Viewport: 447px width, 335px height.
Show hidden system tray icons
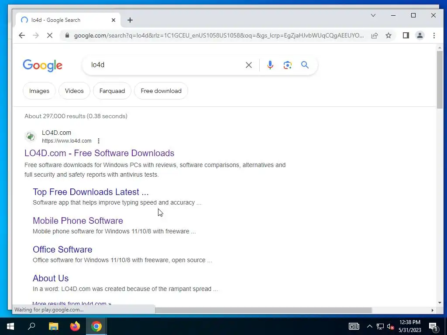click(x=369, y=326)
